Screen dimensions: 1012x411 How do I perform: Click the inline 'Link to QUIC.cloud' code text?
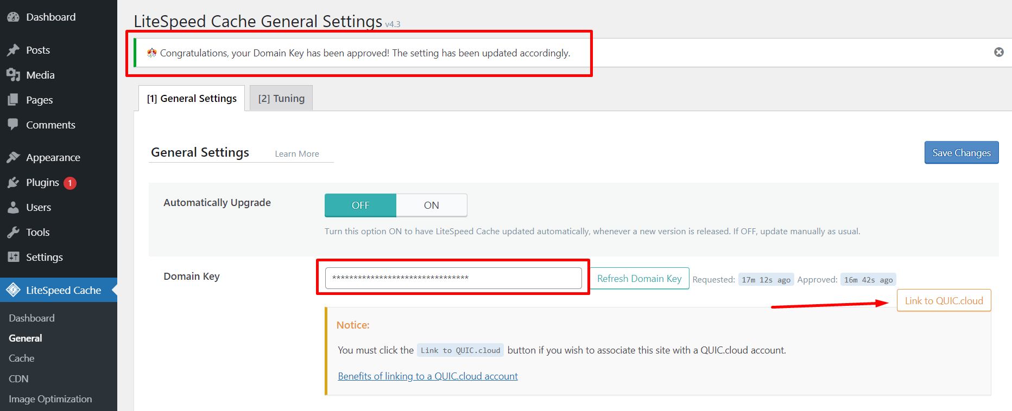click(x=460, y=350)
